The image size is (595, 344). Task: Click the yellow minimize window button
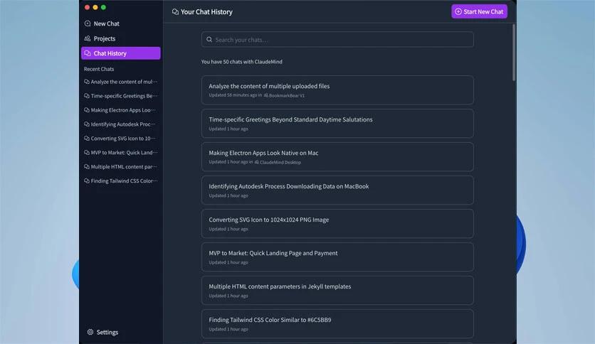[95, 7]
